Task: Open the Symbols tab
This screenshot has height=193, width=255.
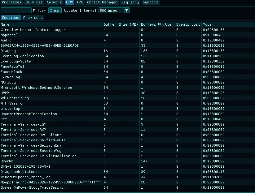Action: tap(151, 2)
